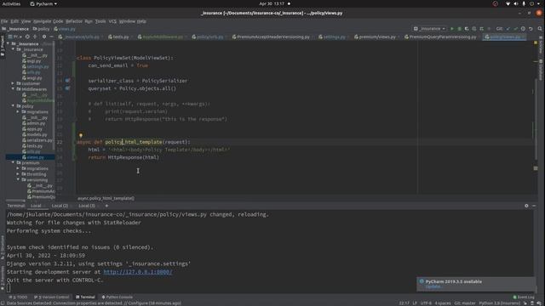Open the Activities overview
This screenshot has height=306, width=545.
11,3
